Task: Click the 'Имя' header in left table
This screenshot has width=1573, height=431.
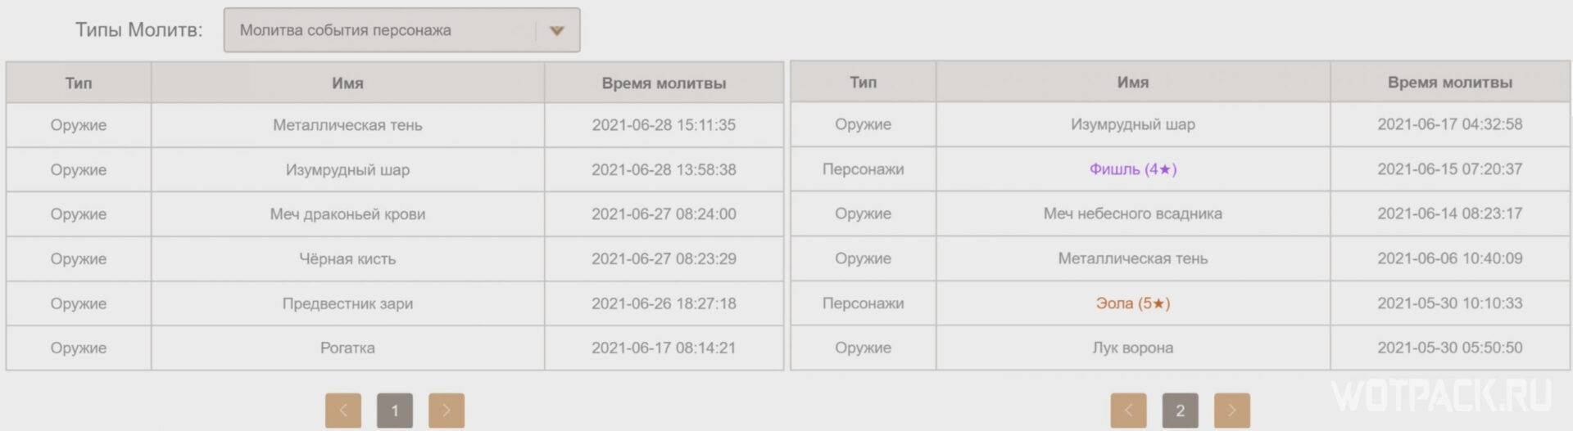Action: tap(347, 83)
